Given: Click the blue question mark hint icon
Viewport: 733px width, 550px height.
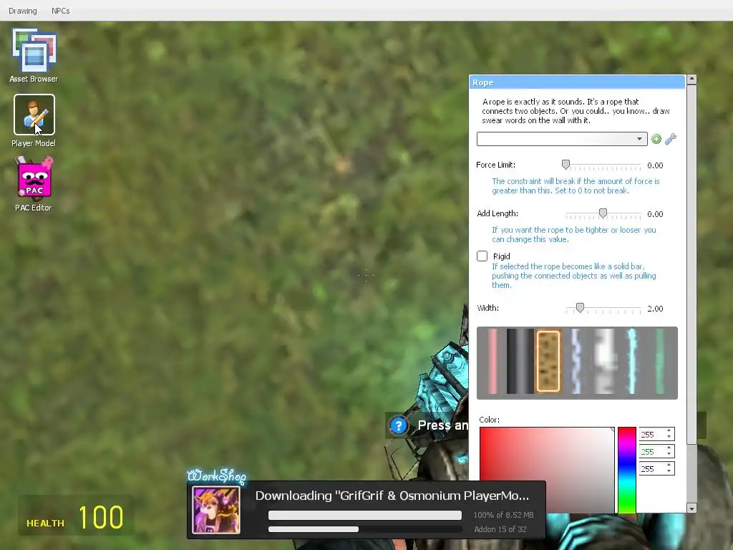Looking at the screenshot, I should click(x=398, y=425).
